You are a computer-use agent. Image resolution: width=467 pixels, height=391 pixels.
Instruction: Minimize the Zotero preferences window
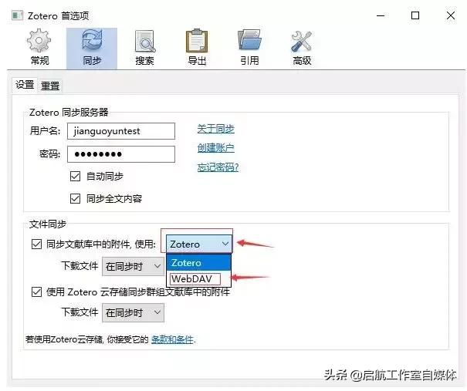381,15
